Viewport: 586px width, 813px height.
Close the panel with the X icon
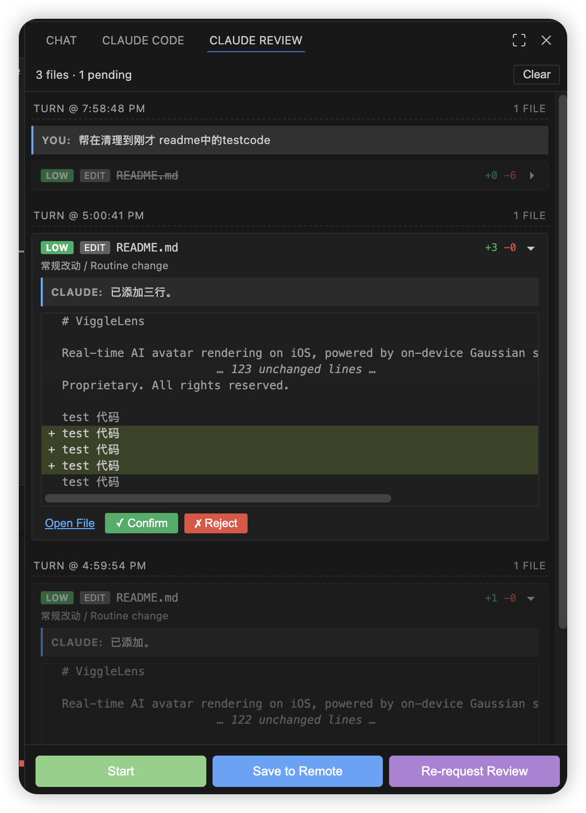546,40
